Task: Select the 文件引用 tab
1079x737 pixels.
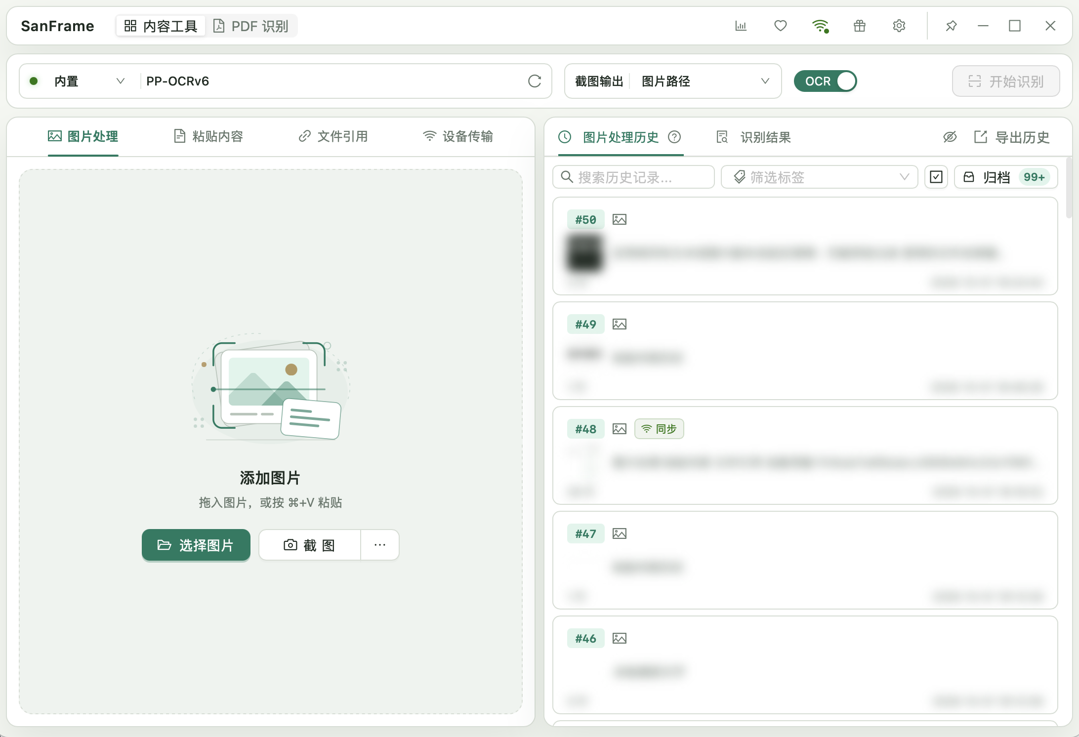Action: pyautogui.click(x=333, y=136)
